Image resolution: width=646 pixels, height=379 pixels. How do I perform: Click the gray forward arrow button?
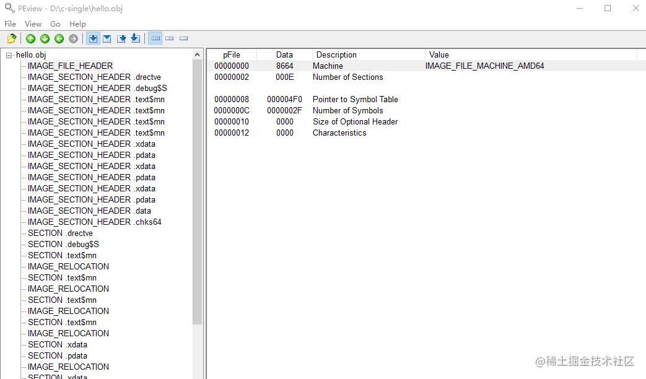pos(73,39)
